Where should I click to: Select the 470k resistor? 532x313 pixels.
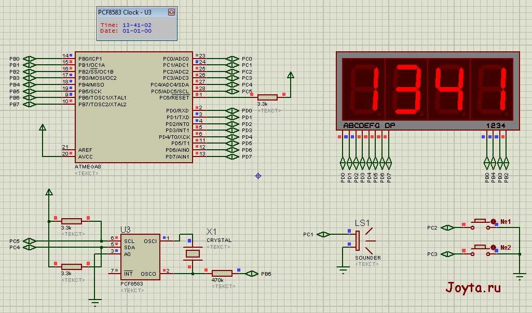[x=222, y=274]
